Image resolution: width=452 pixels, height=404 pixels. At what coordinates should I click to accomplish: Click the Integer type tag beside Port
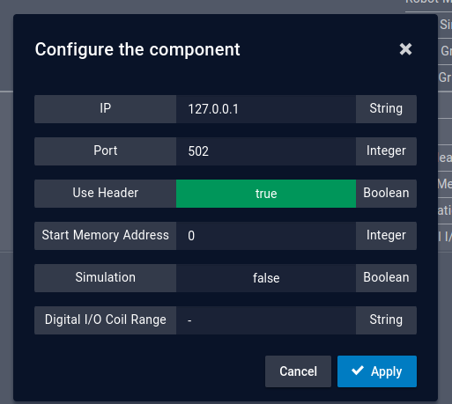[x=386, y=151]
